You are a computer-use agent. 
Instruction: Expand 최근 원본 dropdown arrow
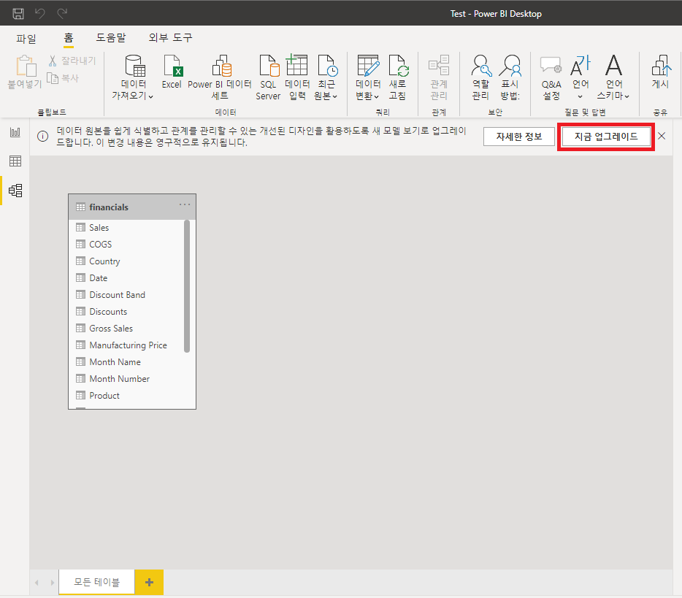point(335,96)
